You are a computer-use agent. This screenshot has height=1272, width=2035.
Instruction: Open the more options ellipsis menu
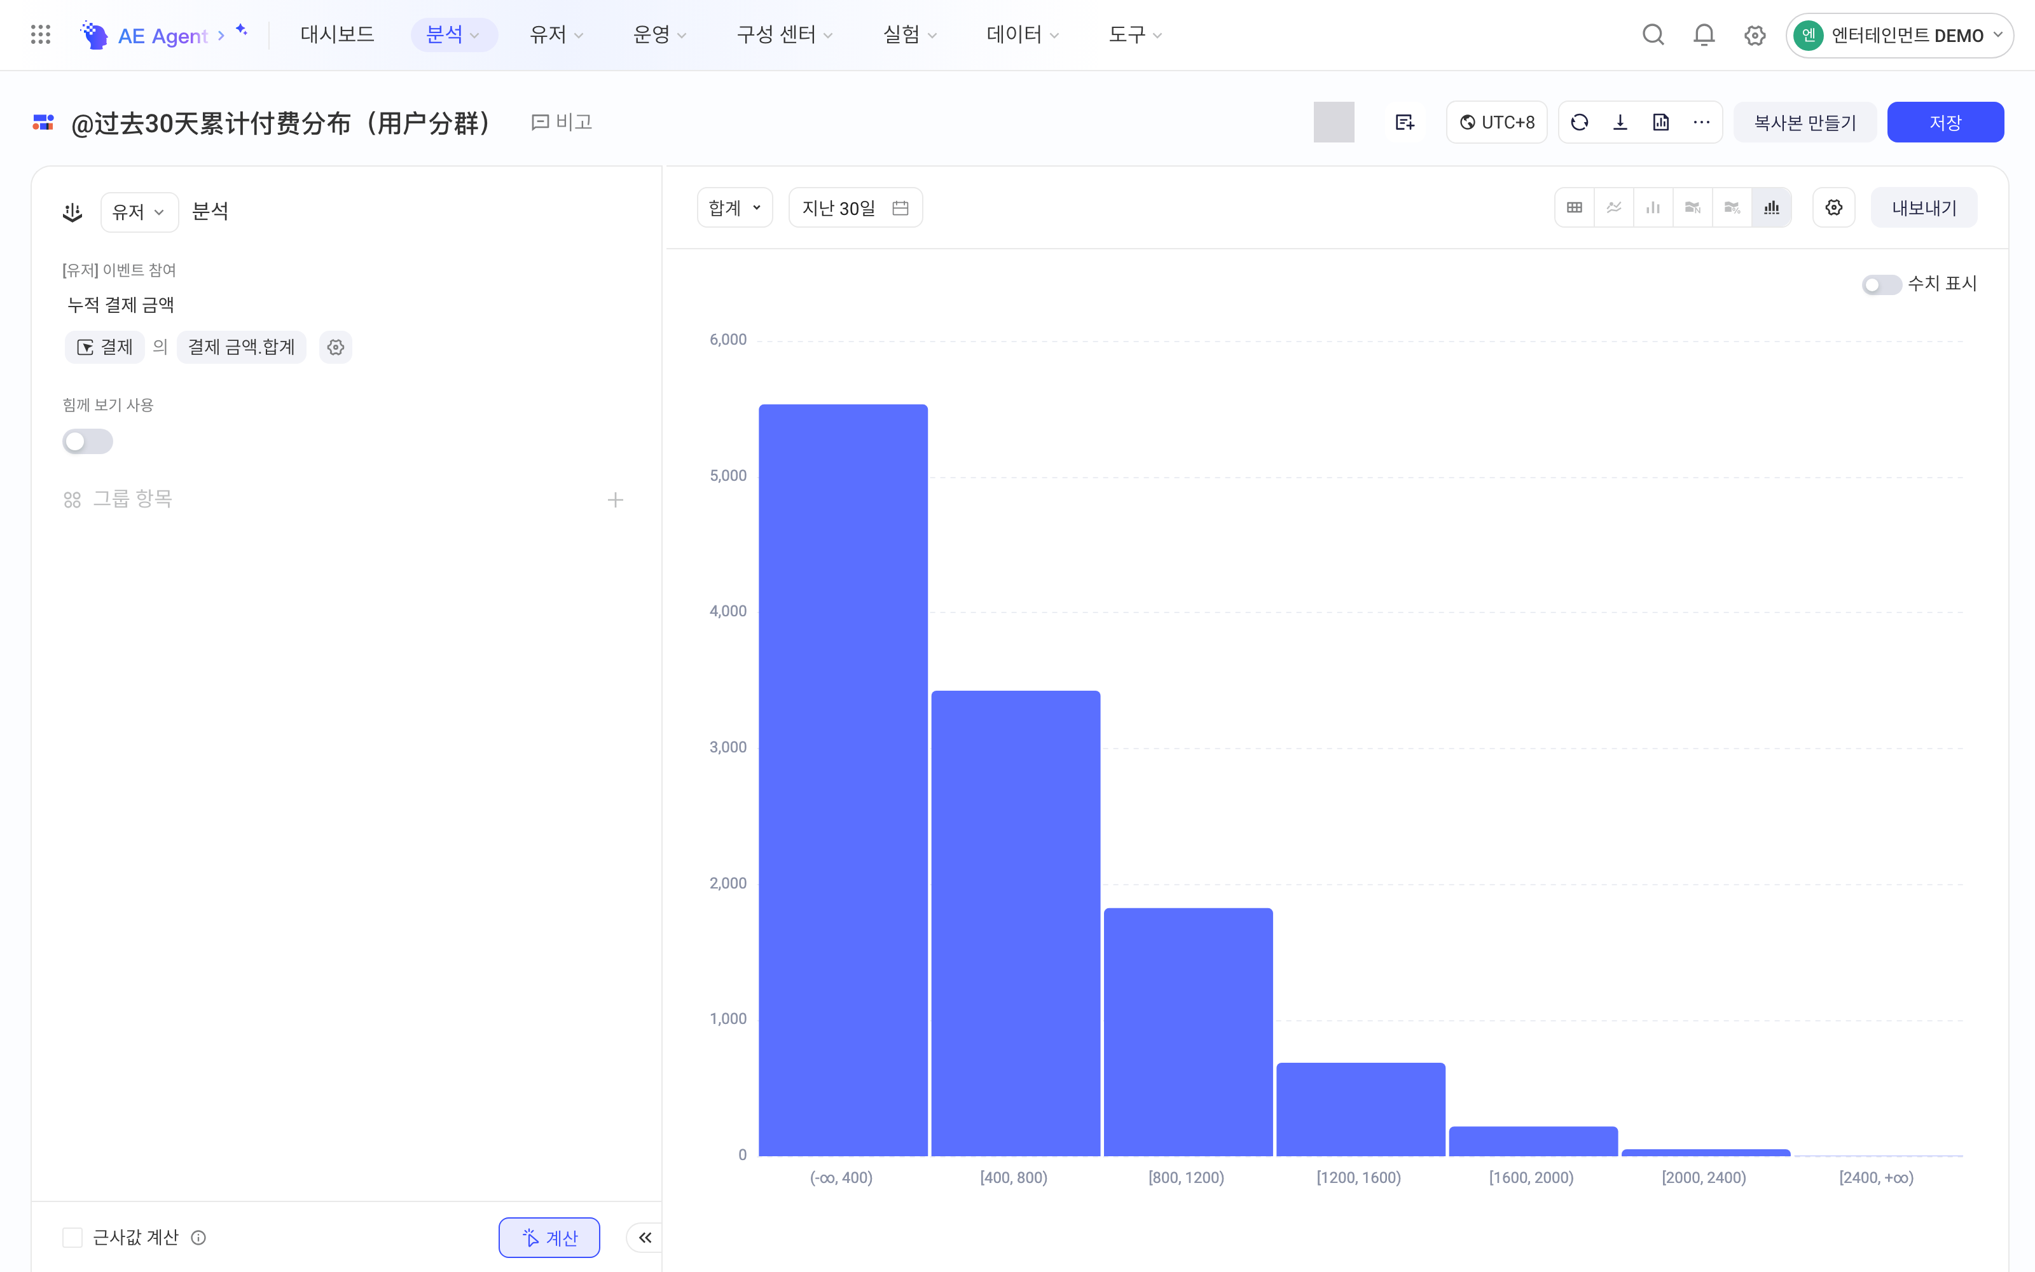[x=1701, y=123]
